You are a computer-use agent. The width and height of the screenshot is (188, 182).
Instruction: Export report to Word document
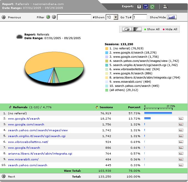(x=146, y=7)
